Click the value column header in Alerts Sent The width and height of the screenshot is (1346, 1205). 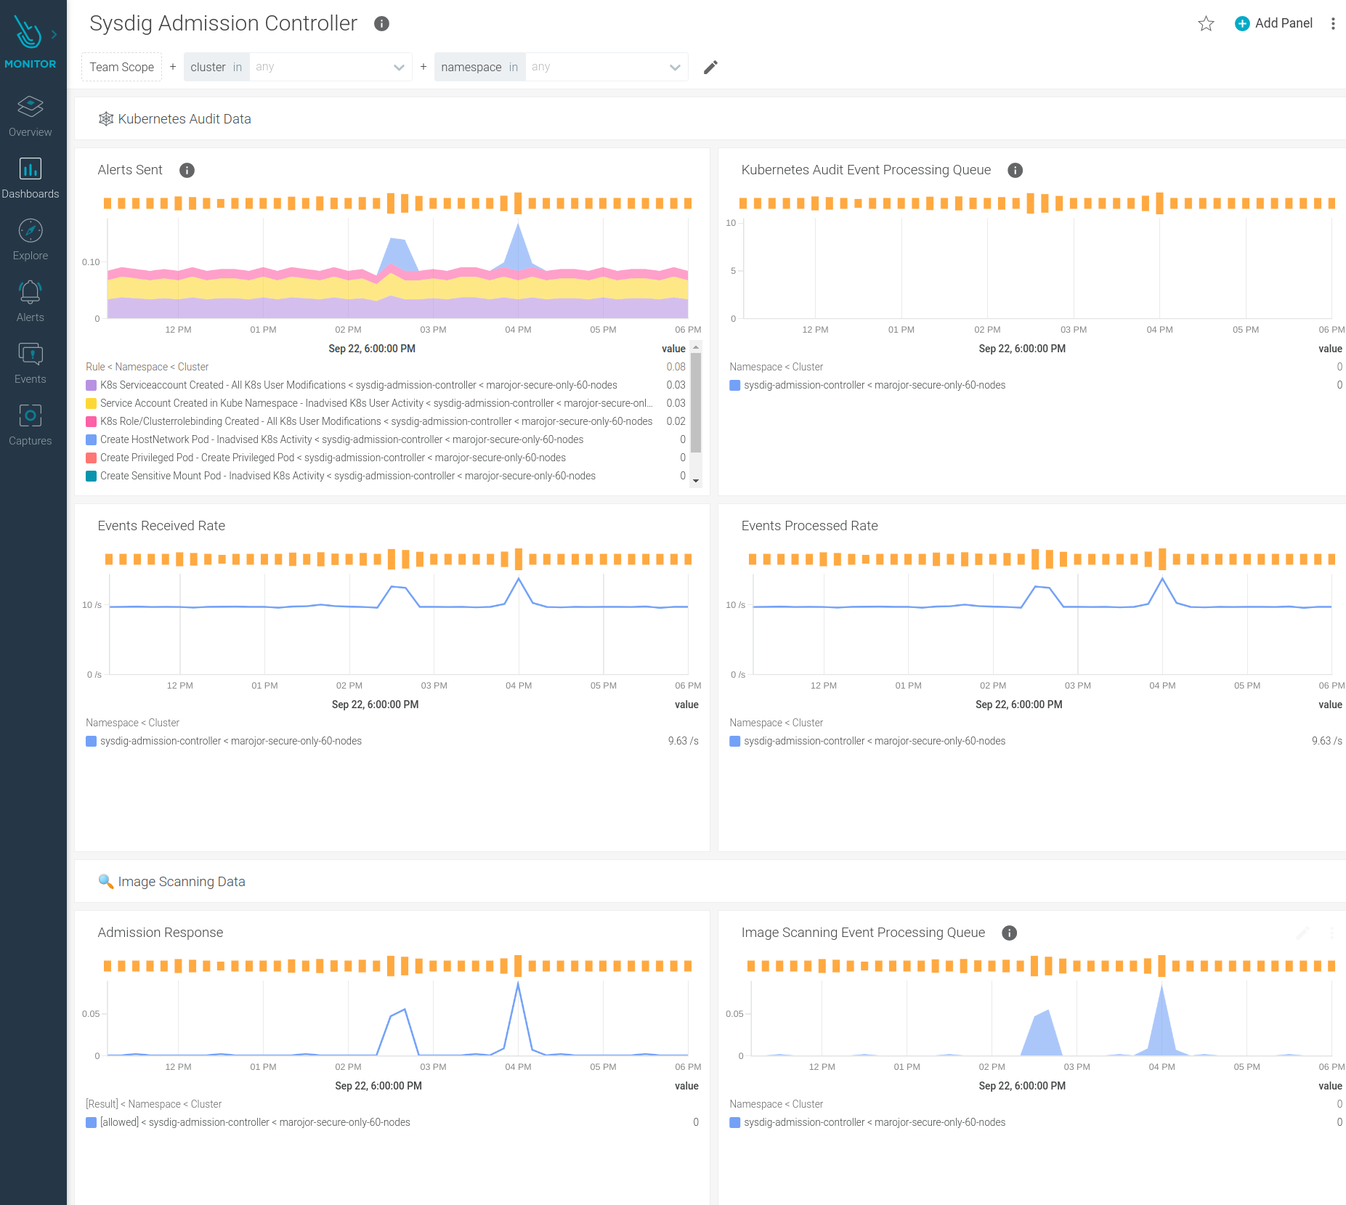point(673,349)
